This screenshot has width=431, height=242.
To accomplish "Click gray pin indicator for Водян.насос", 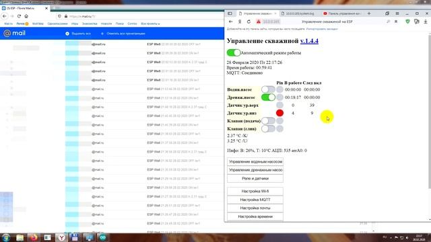I will click(279, 89).
